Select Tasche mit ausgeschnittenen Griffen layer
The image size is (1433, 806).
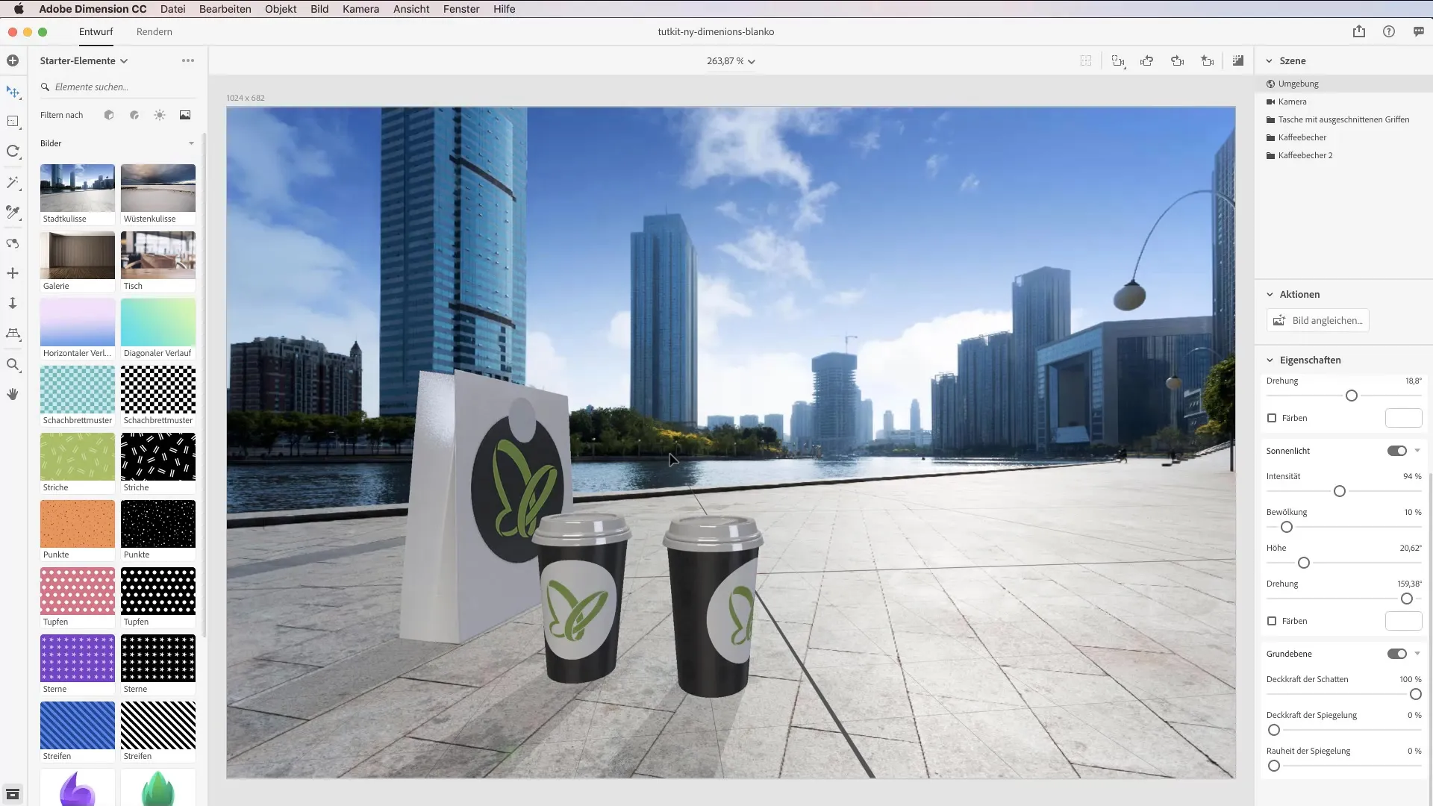pyautogui.click(x=1343, y=119)
